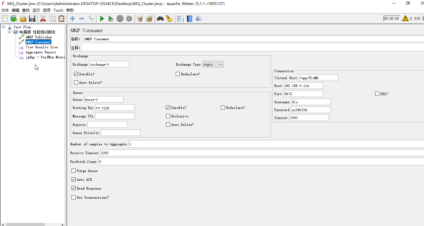Enable the SSL checkbox
Viewport: 424px width, 226px height.
click(x=377, y=94)
